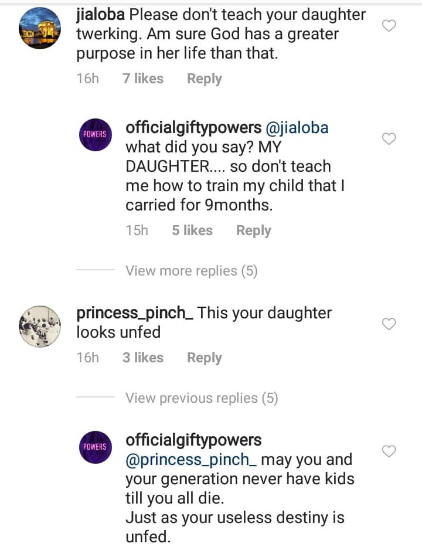View the 3 likes on princess_pinch_ comment
The width and height of the screenshot is (422, 547).
143,358
